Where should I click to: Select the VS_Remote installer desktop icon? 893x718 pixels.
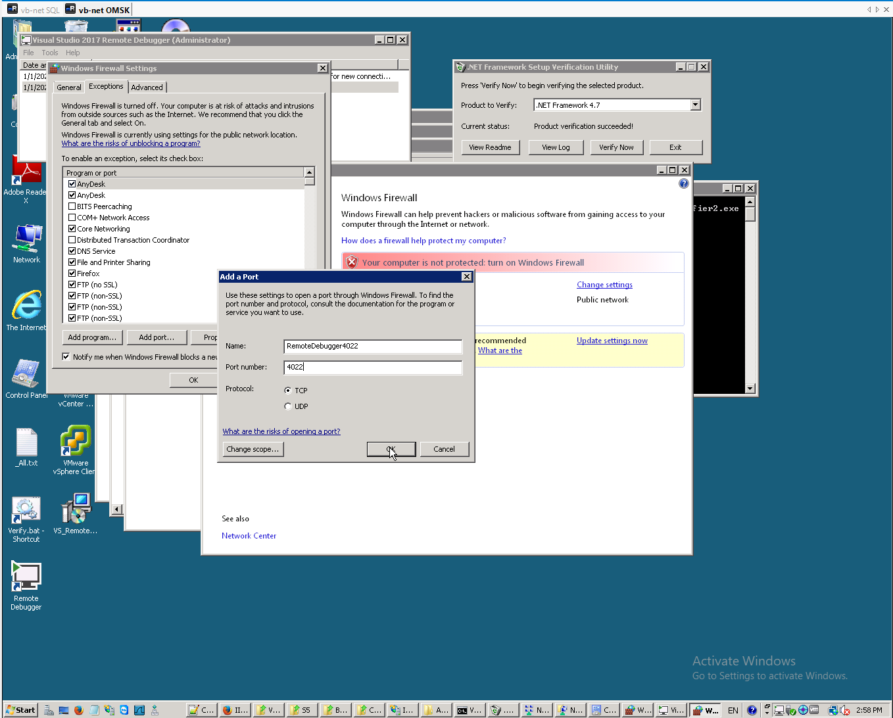tap(76, 515)
